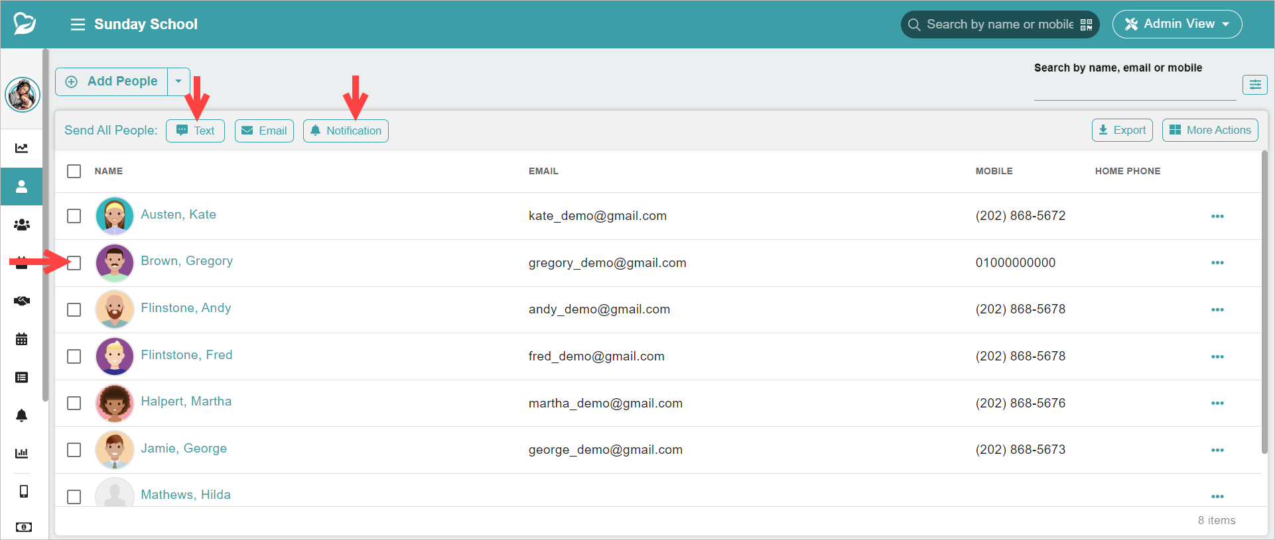Send an Email to all people
Screen dimensions: 1275x540
coord(264,131)
